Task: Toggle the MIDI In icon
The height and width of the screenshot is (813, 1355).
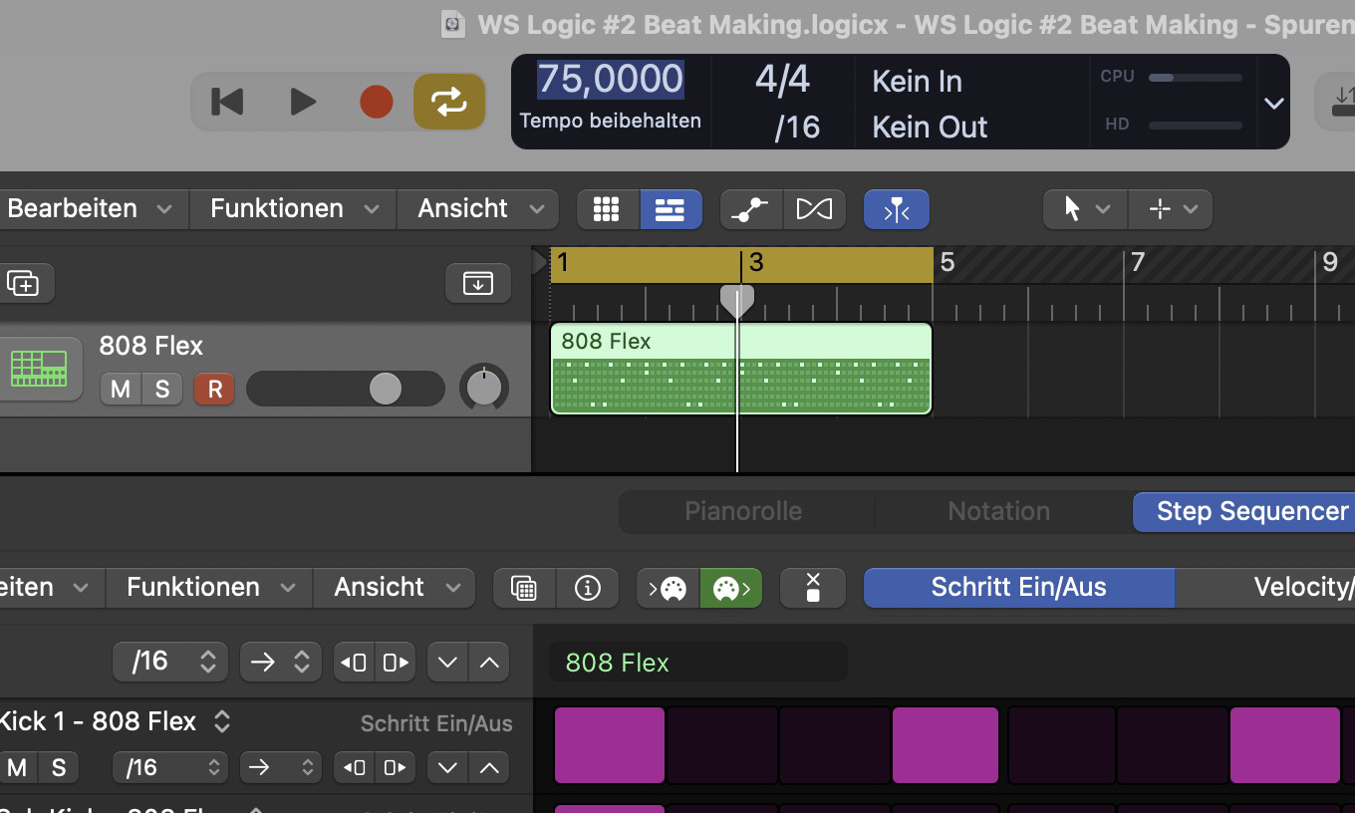Action: 669,588
